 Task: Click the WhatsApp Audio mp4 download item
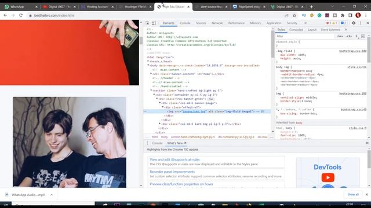point(28,195)
